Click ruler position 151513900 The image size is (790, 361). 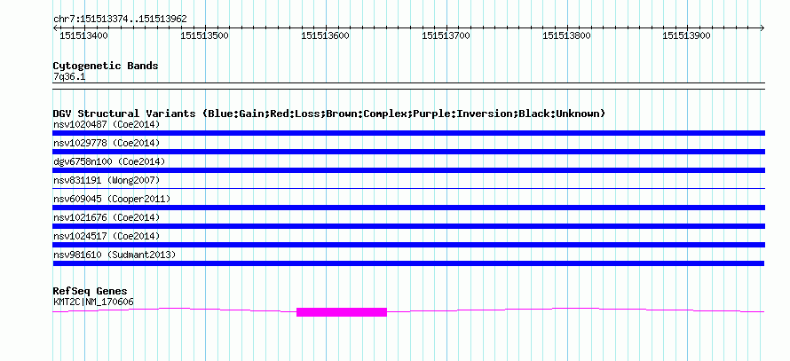687,35
